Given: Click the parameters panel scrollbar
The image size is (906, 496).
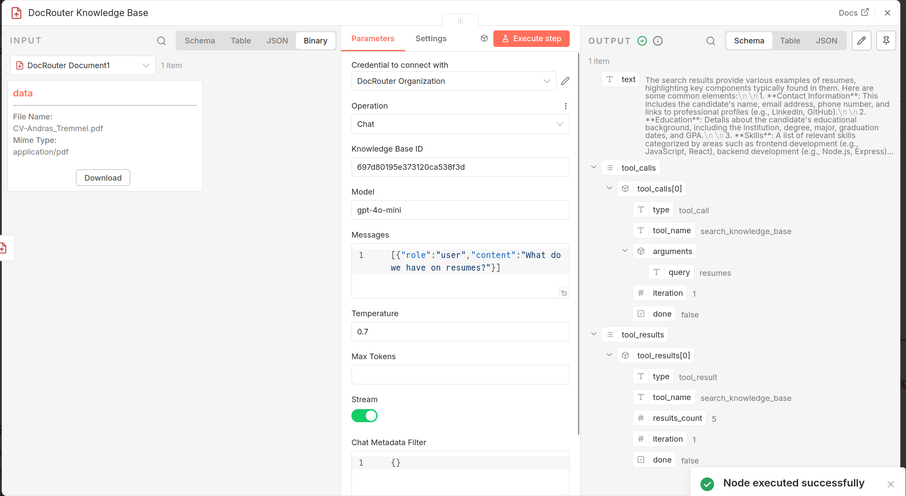Looking at the screenshot, I should tap(578, 243).
